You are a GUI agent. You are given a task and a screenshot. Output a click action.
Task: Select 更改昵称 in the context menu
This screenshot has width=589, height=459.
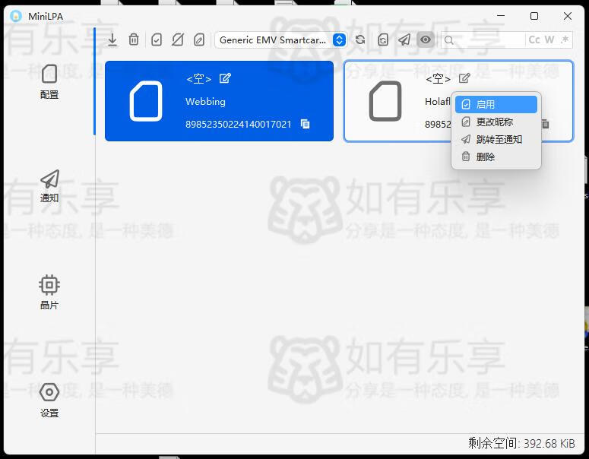[496, 122]
